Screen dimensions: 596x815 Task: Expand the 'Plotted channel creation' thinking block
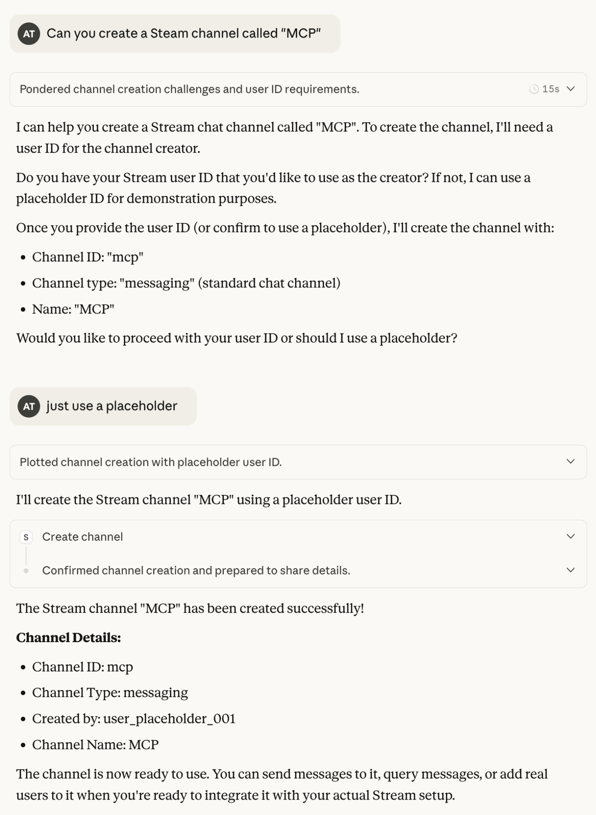571,462
